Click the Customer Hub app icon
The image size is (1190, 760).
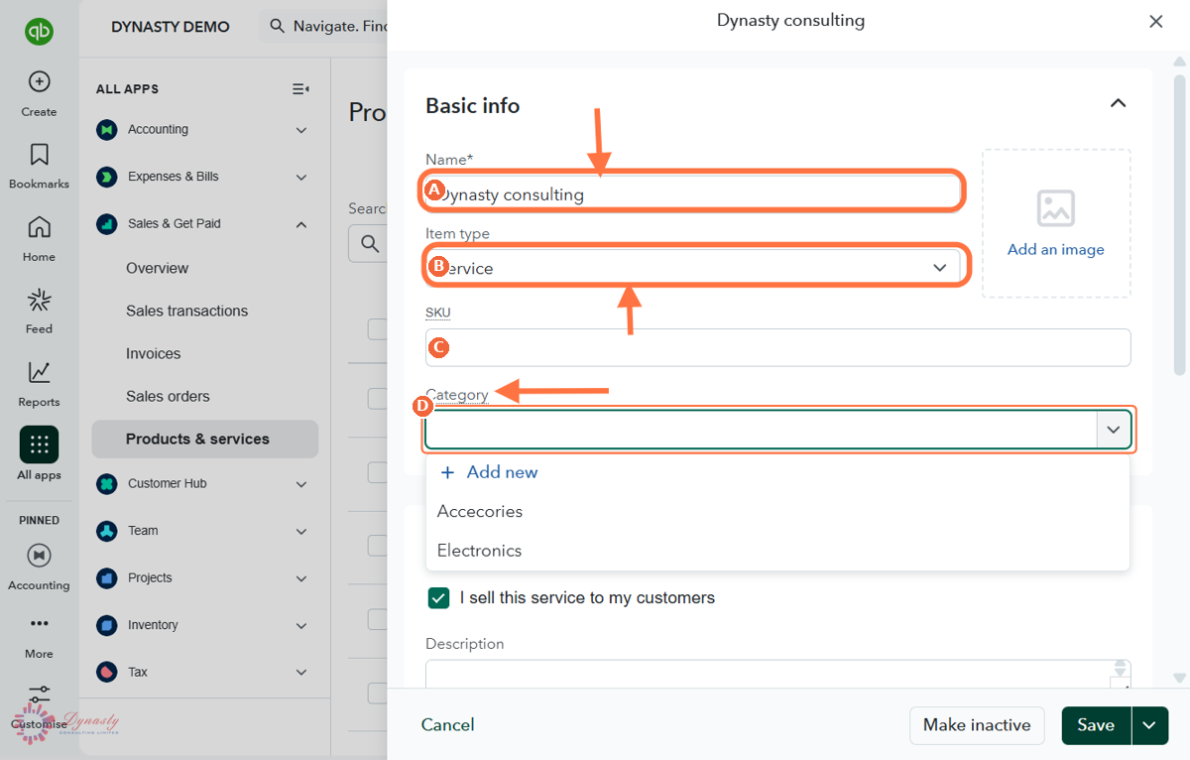(x=106, y=484)
